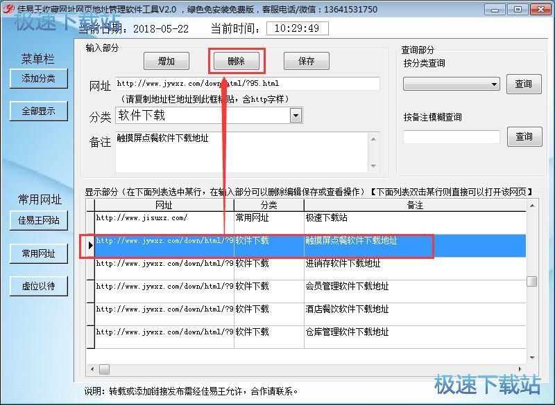The image size is (555, 405).
Task: Click the 虚位以待 sidebar button
Action: tap(39, 286)
